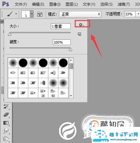
Task: Select the dark round-blunt bristle brush tip
Action: 23,83
